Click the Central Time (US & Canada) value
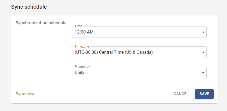The image size is (227, 111). coord(126,52)
